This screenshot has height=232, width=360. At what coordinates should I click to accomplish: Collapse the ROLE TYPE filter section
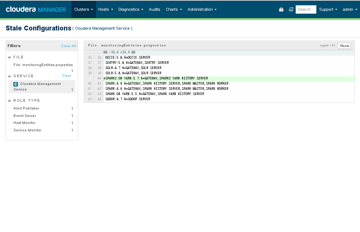click(9, 101)
